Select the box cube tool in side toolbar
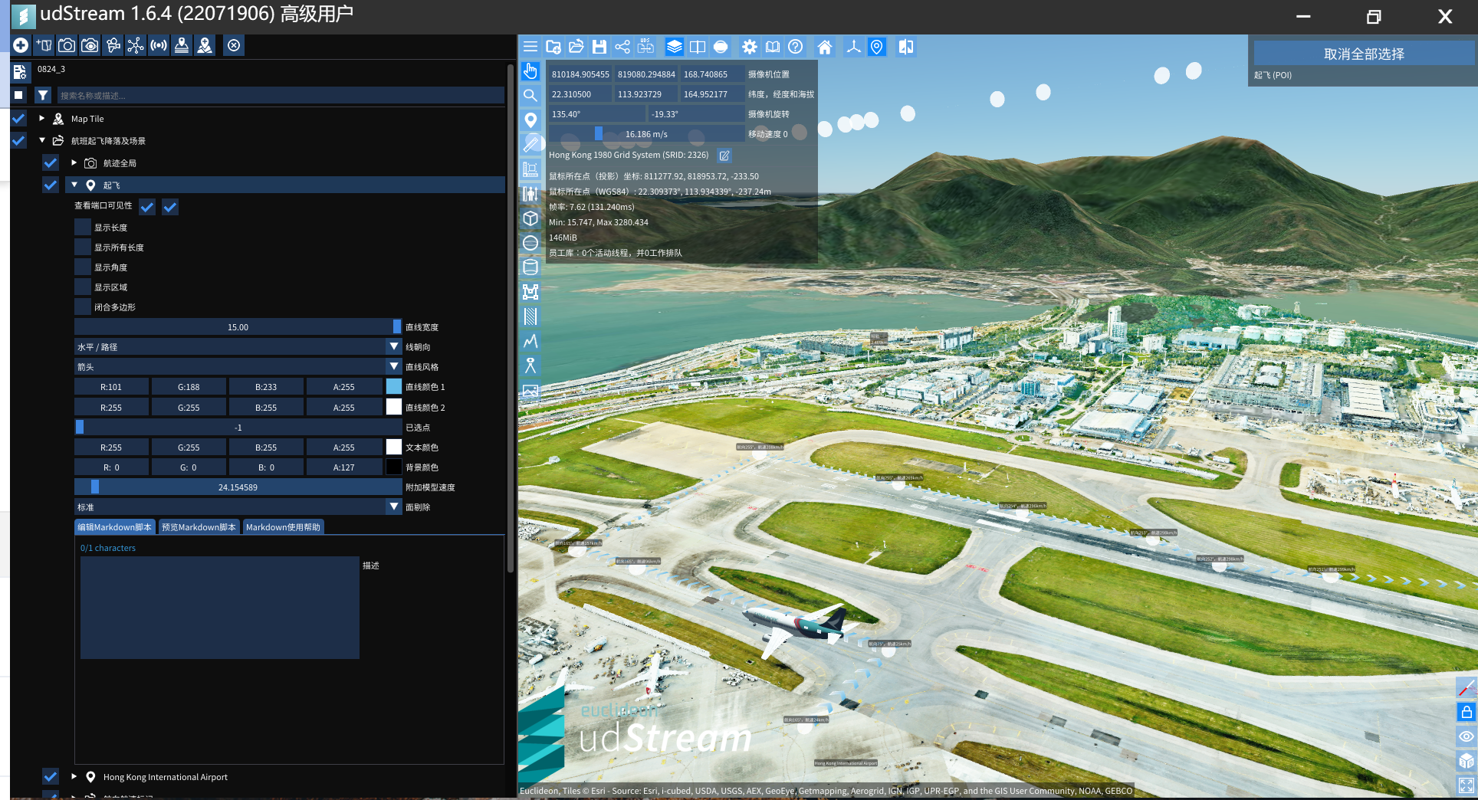This screenshot has height=800, width=1478. (530, 218)
